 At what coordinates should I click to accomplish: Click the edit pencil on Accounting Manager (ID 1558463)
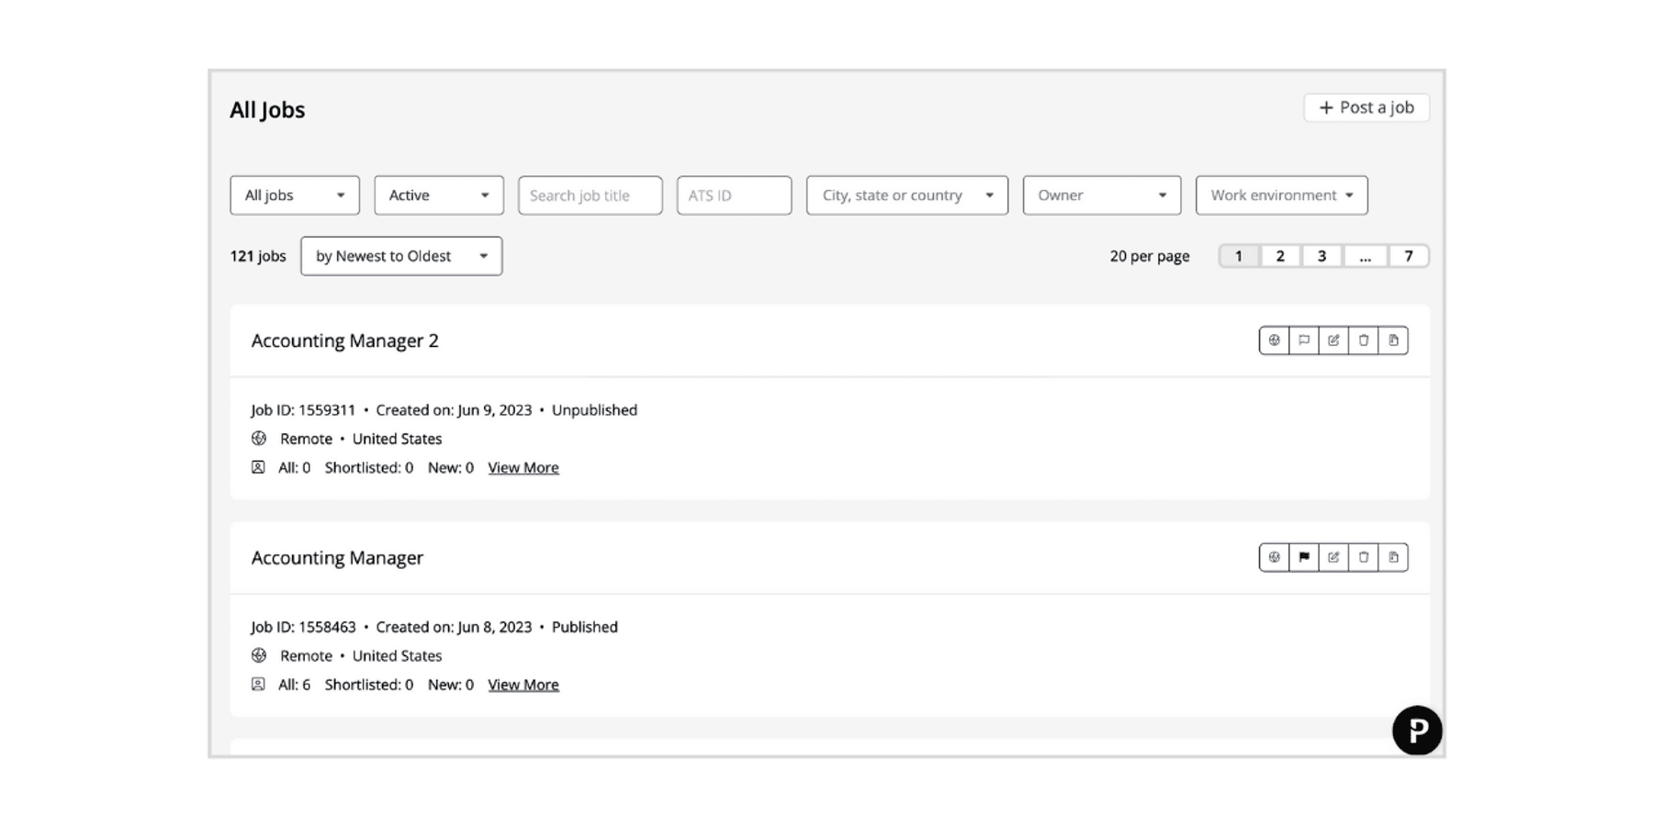(1333, 557)
